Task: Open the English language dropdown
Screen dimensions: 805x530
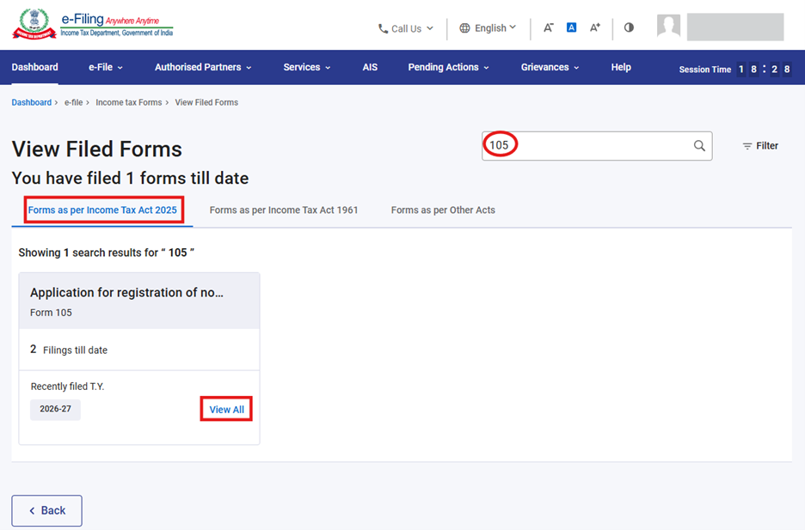Action: [x=488, y=28]
